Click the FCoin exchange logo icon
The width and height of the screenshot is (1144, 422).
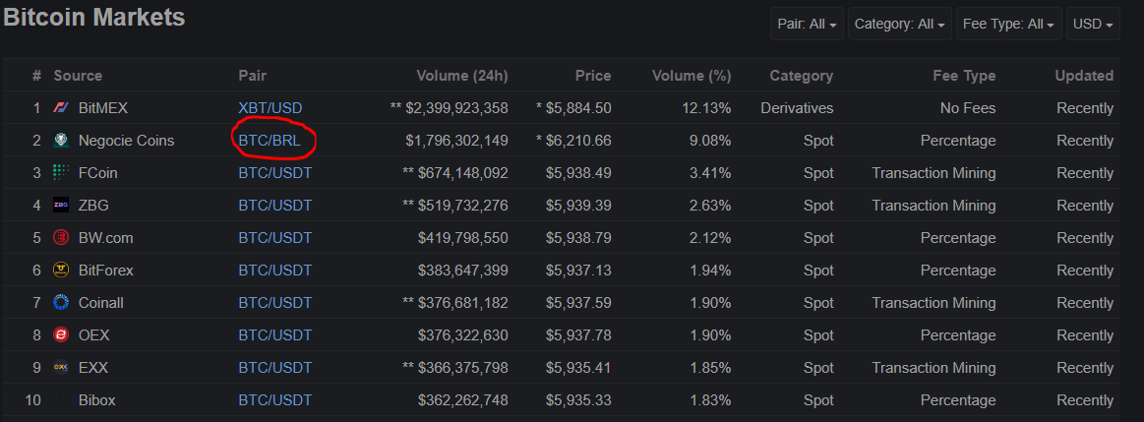point(61,173)
